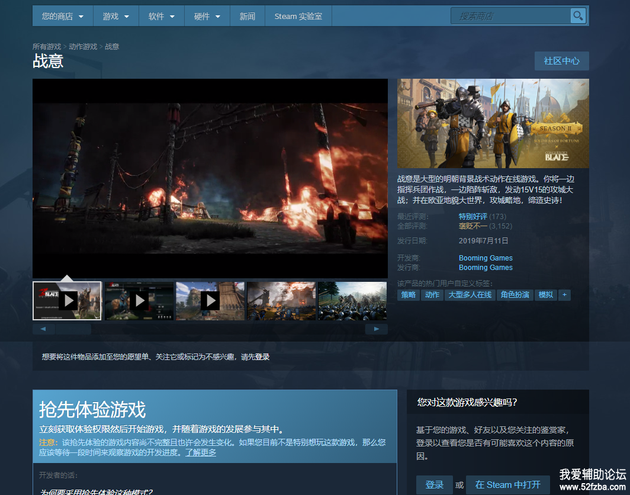Click the right arrow of thumbnail strip
Viewport: 630px width, 495px height.
[x=377, y=329]
